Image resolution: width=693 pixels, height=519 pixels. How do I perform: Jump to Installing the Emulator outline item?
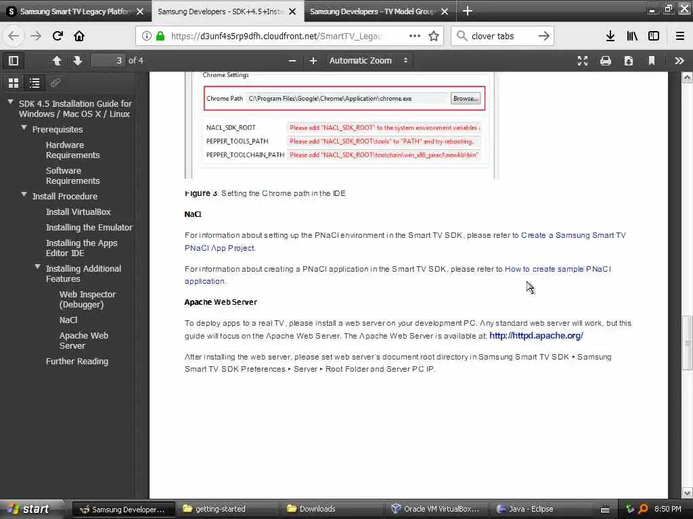89,227
